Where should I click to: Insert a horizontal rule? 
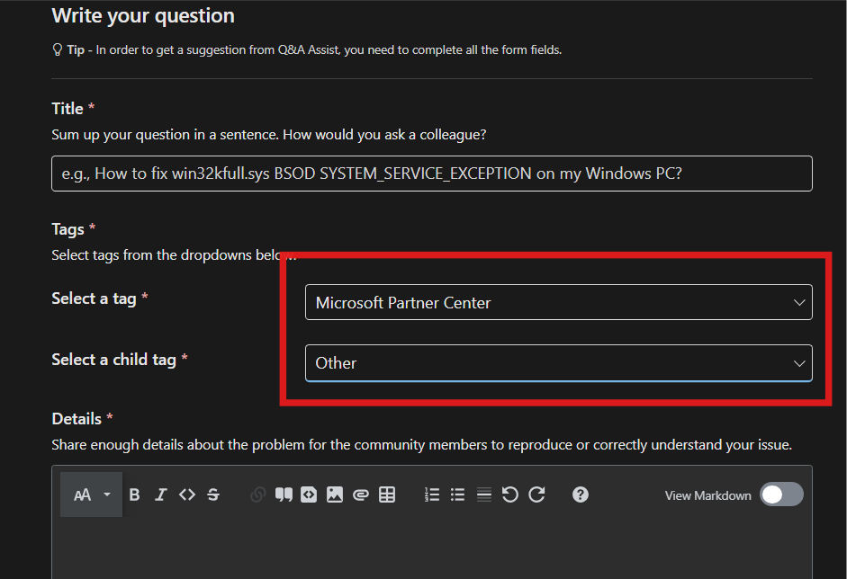point(484,494)
